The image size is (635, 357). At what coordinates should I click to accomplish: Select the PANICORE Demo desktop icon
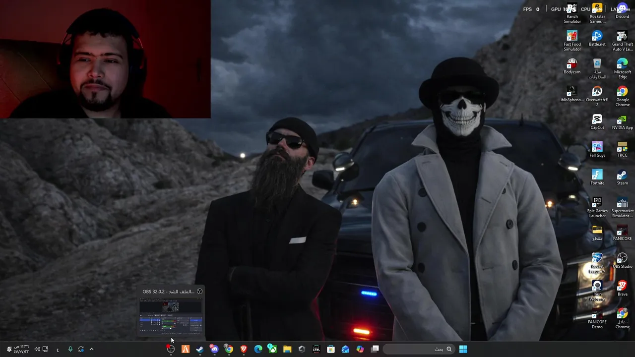(x=597, y=319)
